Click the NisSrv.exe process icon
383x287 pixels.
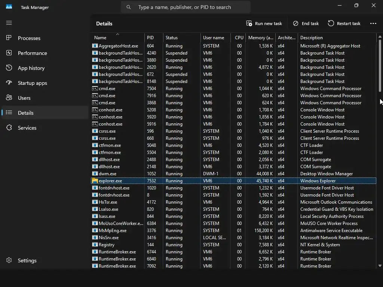[x=95, y=237]
